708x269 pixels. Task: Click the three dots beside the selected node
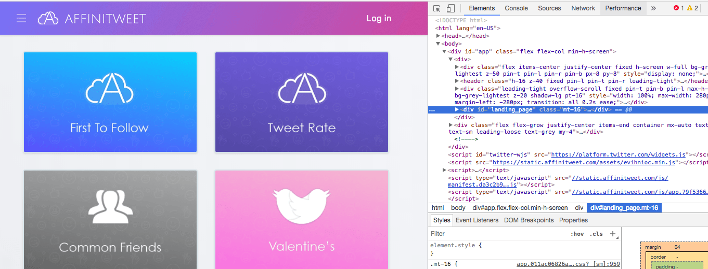[x=432, y=110]
